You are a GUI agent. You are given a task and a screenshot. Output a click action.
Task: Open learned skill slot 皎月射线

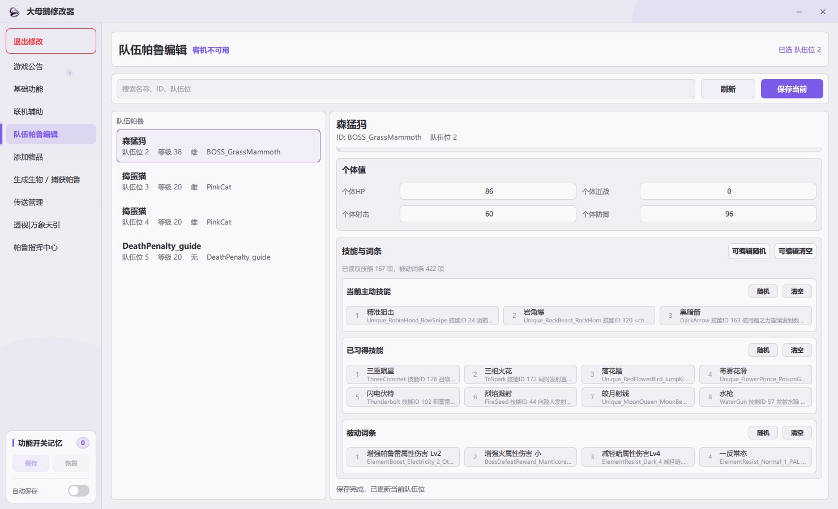point(638,397)
